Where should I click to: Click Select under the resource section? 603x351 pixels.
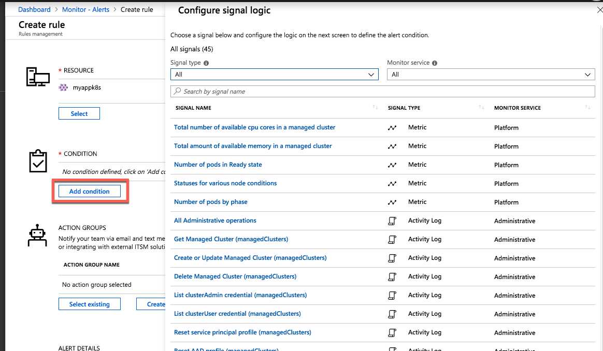79,113
